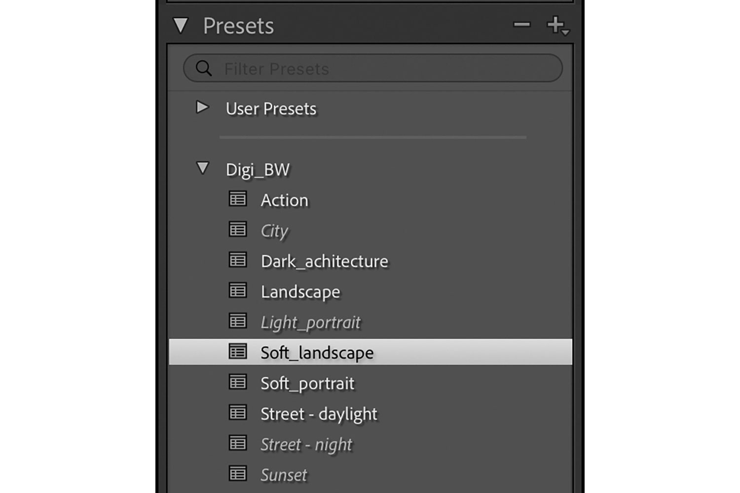Apply the Soft_portrait preset

[x=307, y=384]
